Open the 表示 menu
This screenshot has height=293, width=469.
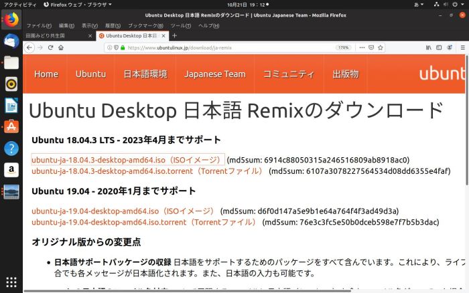pos(90,25)
